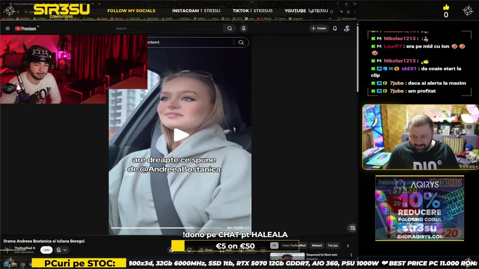Screen dimensions: 479x269
Task: Open price bookmark
Action: click(249, 18)
